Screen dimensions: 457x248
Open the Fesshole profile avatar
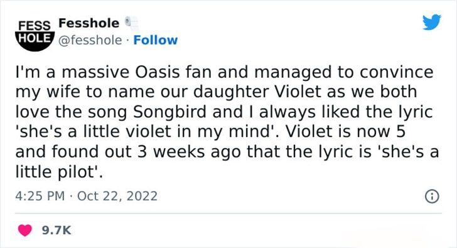35,35
